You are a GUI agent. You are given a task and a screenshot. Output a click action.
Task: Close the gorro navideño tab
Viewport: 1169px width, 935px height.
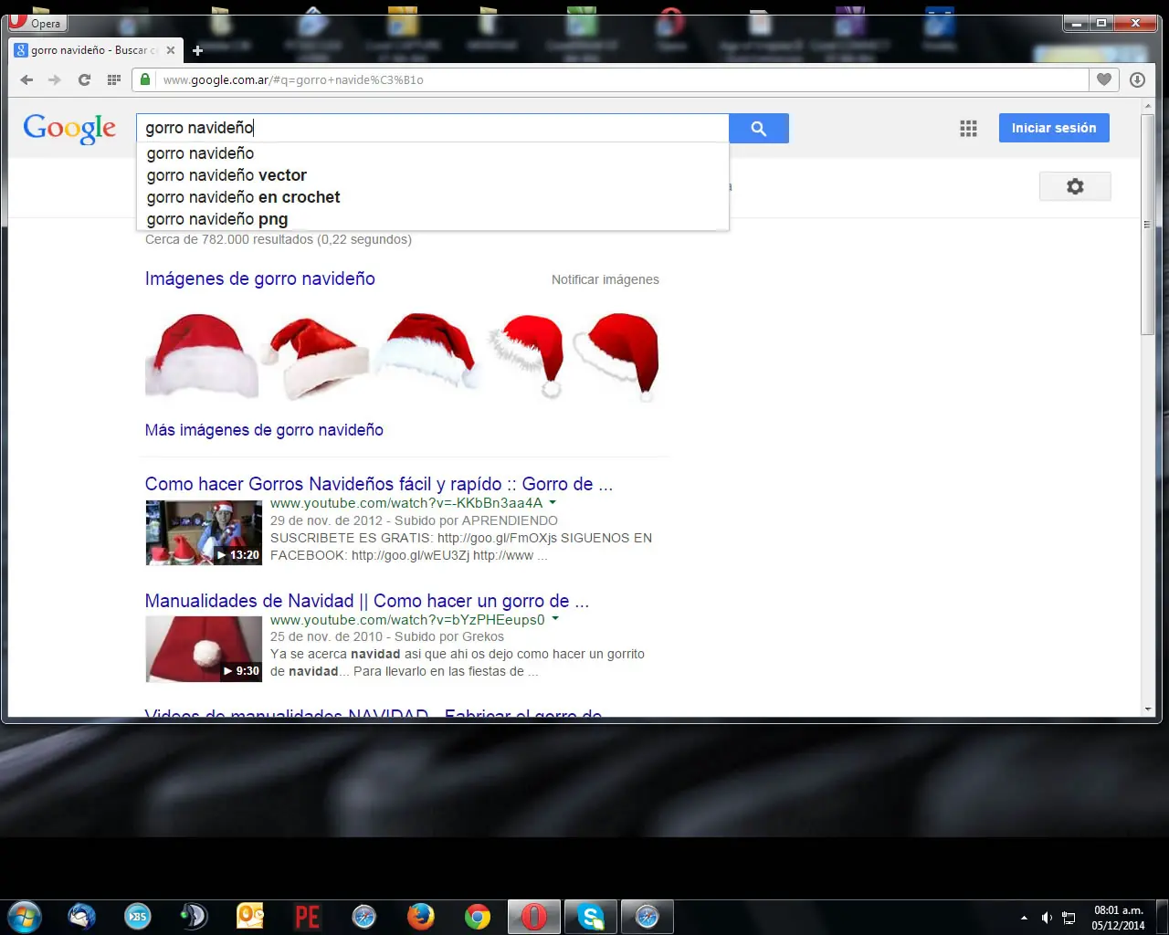[171, 50]
